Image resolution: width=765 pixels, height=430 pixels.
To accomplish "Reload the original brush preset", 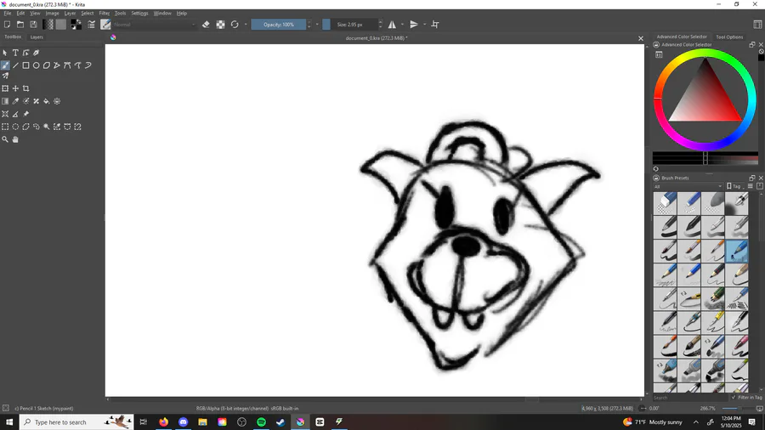I will click(x=235, y=25).
